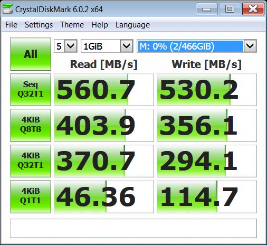This screenshot has width=267, height=245.
Task: Open the Theme menu
Action: point(72,25)
